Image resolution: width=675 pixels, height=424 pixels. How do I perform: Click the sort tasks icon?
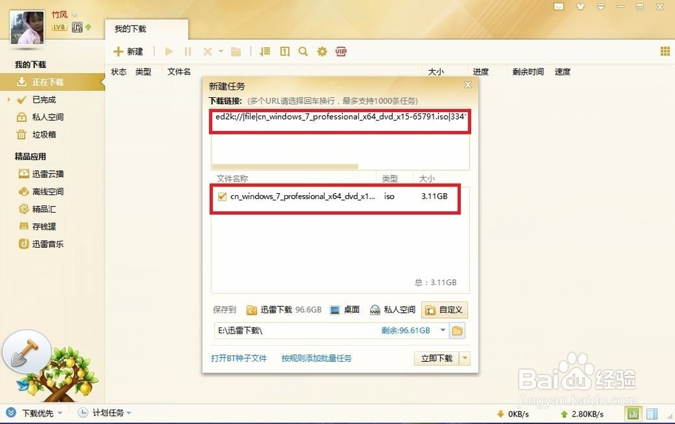[265, 52]
